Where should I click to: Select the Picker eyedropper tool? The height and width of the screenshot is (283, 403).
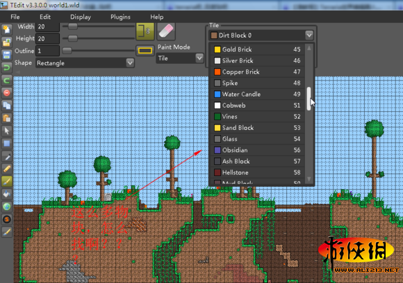[7, 156]
